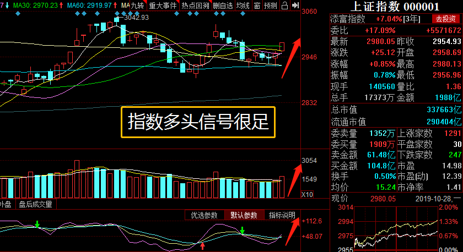
Task: Toggle the 均线 moving average lines
Action: pos(243,6)
